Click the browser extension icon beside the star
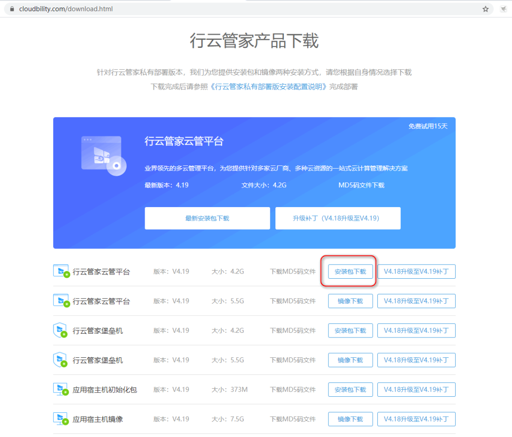Screen dimensions: 512x437 pos(503,9)
